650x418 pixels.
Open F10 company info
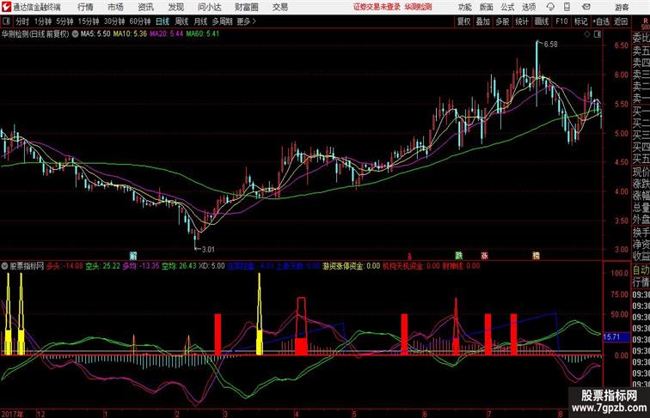561,21
